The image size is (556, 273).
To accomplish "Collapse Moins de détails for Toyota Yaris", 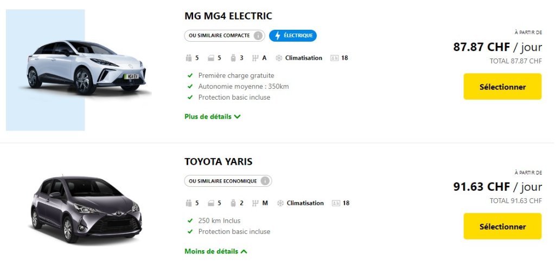I will (x=215, y=251).
